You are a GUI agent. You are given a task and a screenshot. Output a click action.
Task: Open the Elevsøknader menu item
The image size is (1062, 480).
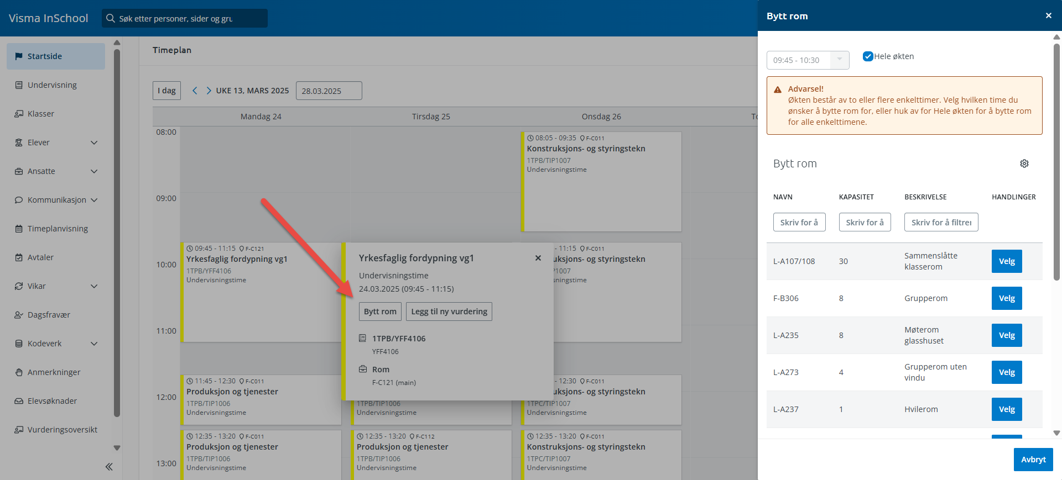point(56,401)
